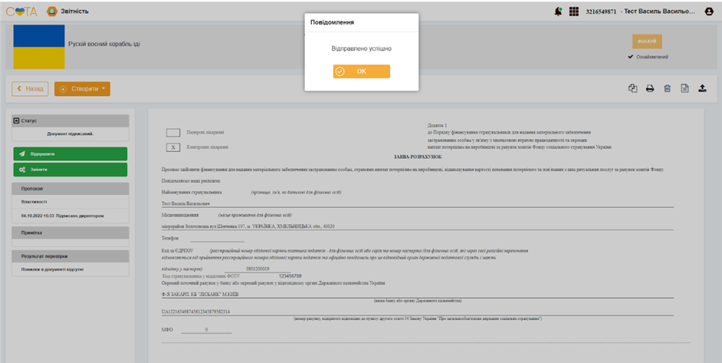The width and height of the screenshot is (722, 363).
Task: Click 'Помилки в документі відсутні' text
Action: (53, 270)
